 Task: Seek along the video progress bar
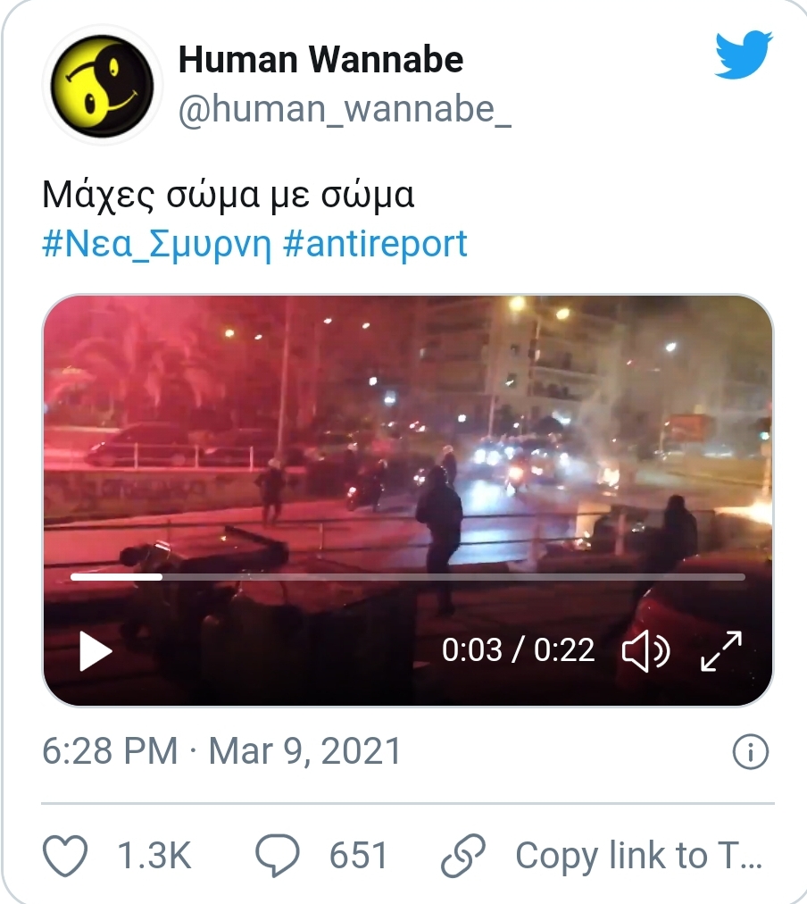(408, 576)
